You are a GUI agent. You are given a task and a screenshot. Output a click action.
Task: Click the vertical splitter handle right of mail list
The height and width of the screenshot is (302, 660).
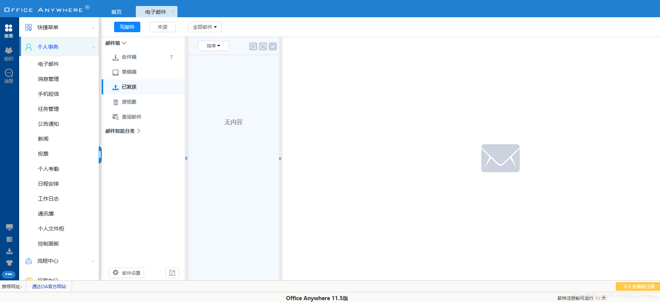[280, 158]
